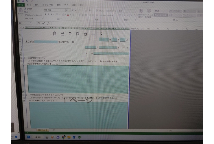Switch to the 数式 tab
Image resolution: width=214 pixels, height=144 pixels.
tap(59, 5)
